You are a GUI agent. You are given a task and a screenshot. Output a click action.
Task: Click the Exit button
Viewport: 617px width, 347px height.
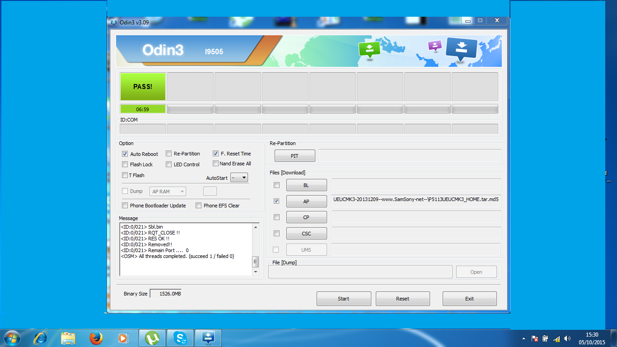coord(470,299)
